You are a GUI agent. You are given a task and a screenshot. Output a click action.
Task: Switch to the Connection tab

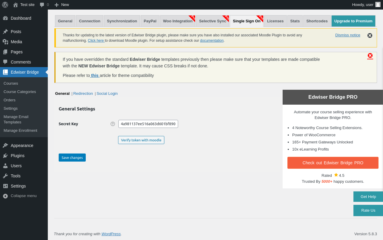(x=90, y=21)
